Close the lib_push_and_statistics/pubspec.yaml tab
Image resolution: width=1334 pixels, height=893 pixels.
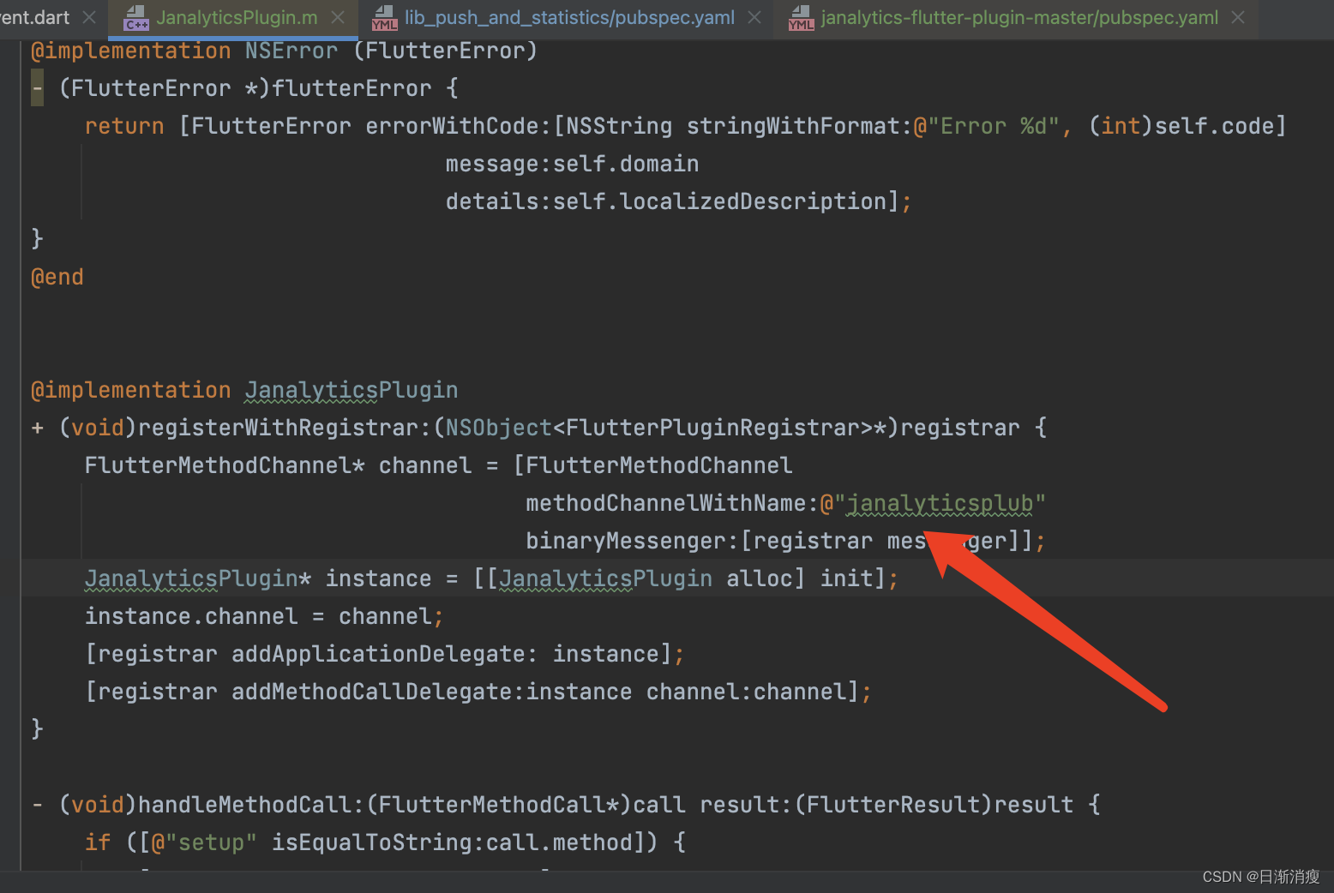coord(754,17)
